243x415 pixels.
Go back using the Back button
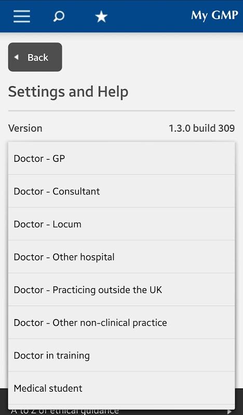point(35,57)
